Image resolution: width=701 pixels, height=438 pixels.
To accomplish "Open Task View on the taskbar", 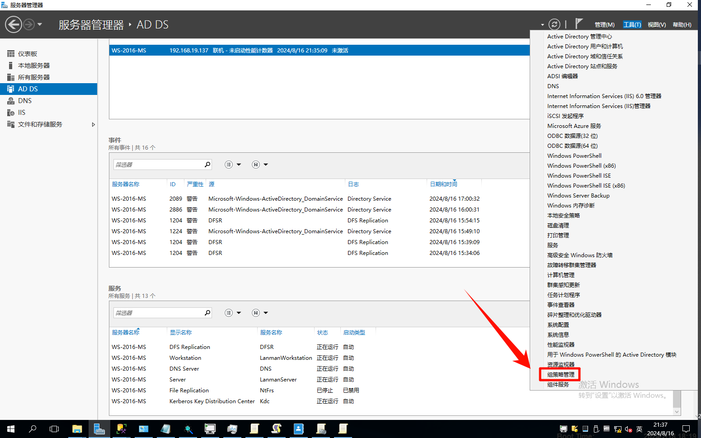I will tap(54, 429).
